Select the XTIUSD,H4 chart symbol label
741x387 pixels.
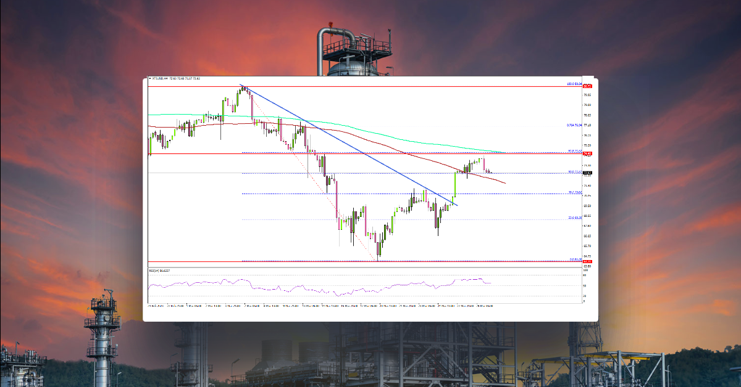pyautogui.click(x=162, y=79)
